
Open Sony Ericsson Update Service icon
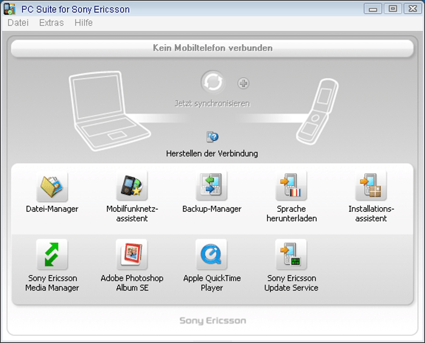click(291, 255)
